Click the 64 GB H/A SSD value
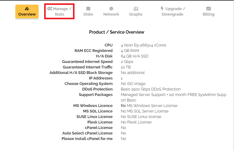The image size is (234, 151). point(135,56)
